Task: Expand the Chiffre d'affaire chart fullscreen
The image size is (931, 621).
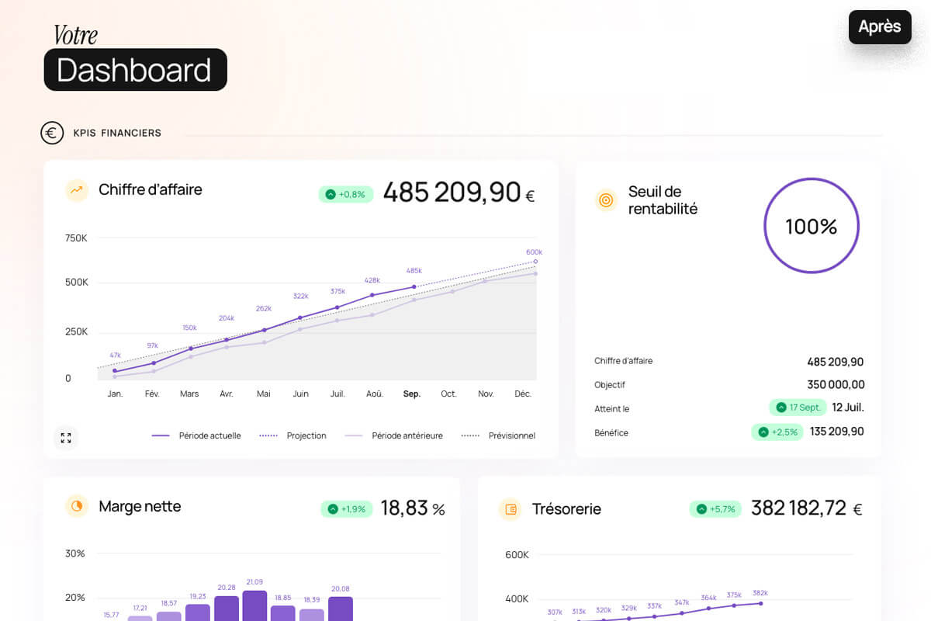Action: (x=66, y=438)
